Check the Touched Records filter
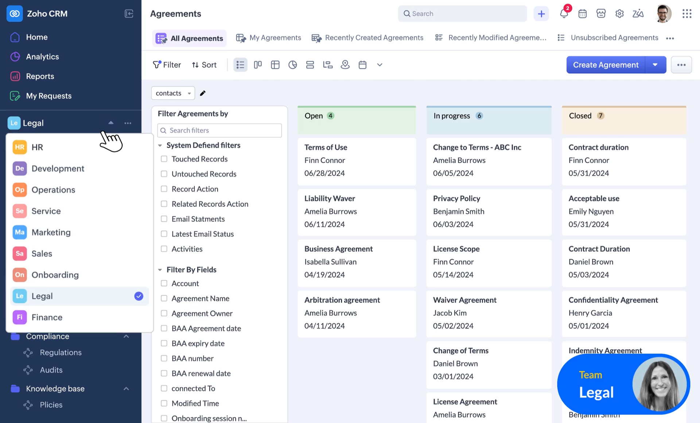The height and width of the screenshot is (423, 700). click(x=164, y=159)
